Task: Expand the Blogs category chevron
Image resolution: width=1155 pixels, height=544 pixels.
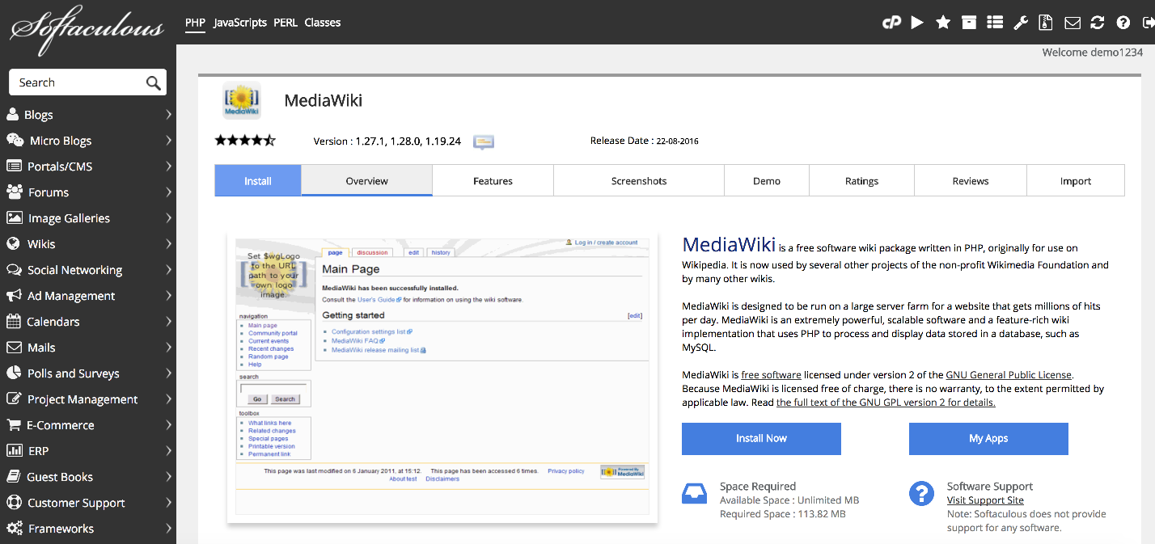Action: 168,115
